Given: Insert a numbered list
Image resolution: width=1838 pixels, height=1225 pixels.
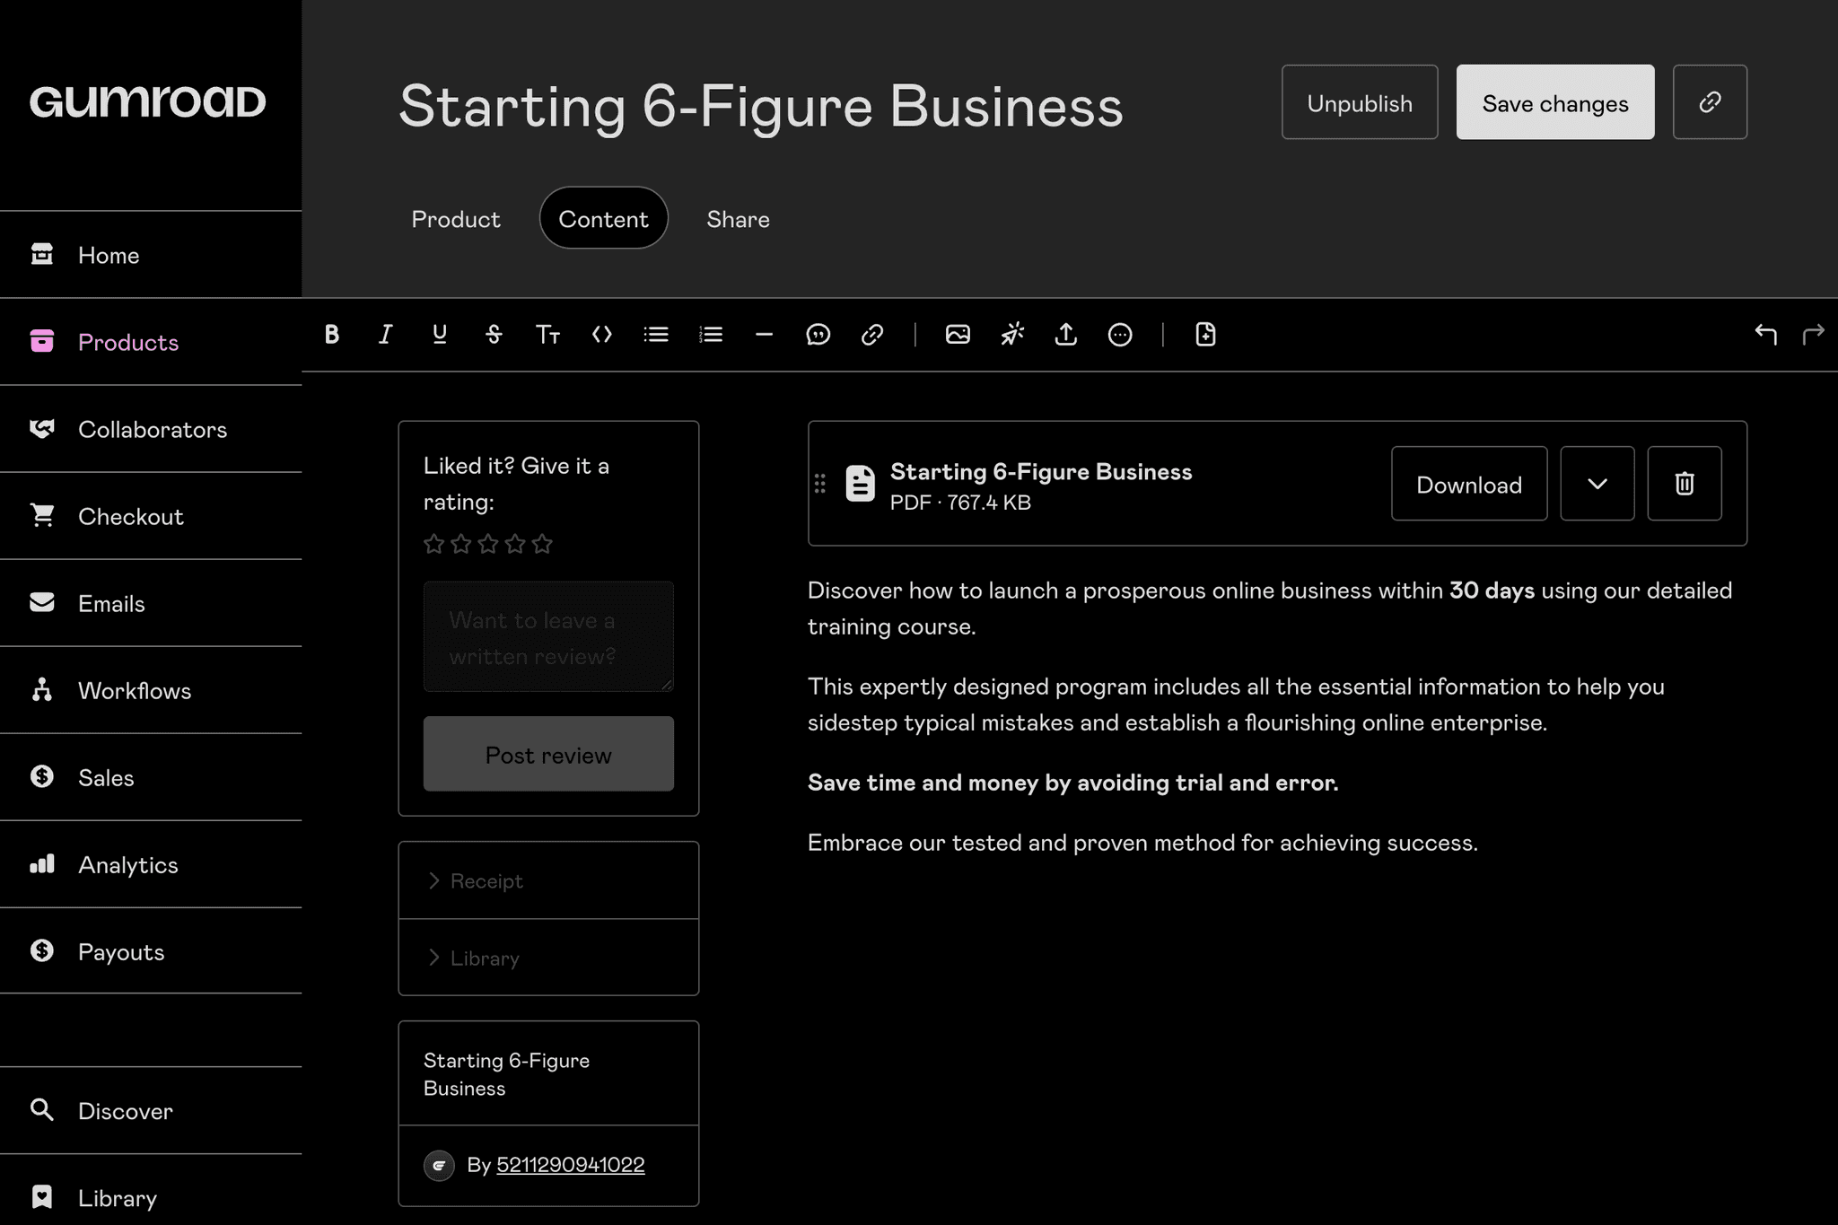Looking at the screenshot, I should click(x=711, y=335).
